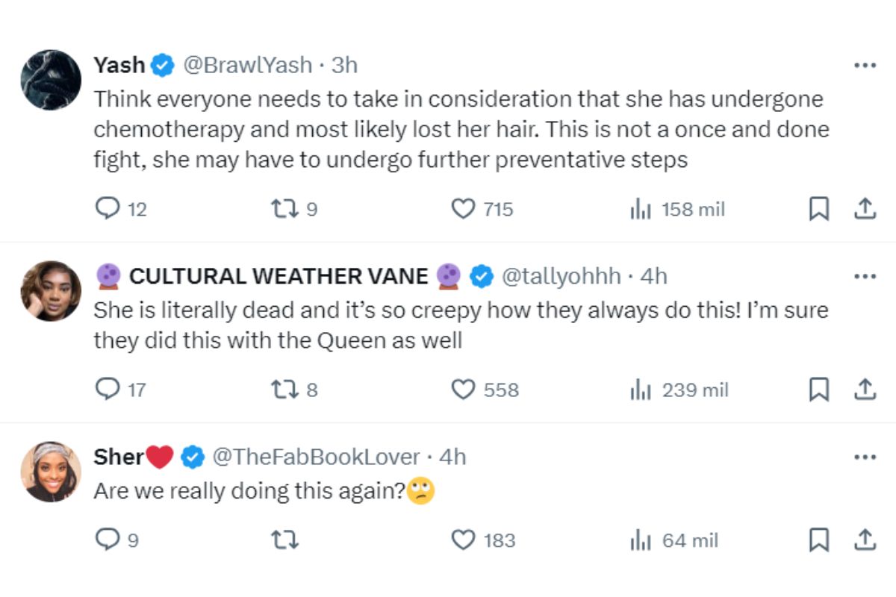This screenshot has width=896, height=597.
Task: View analytics for Yash's tweet
Action: point(641,210)
